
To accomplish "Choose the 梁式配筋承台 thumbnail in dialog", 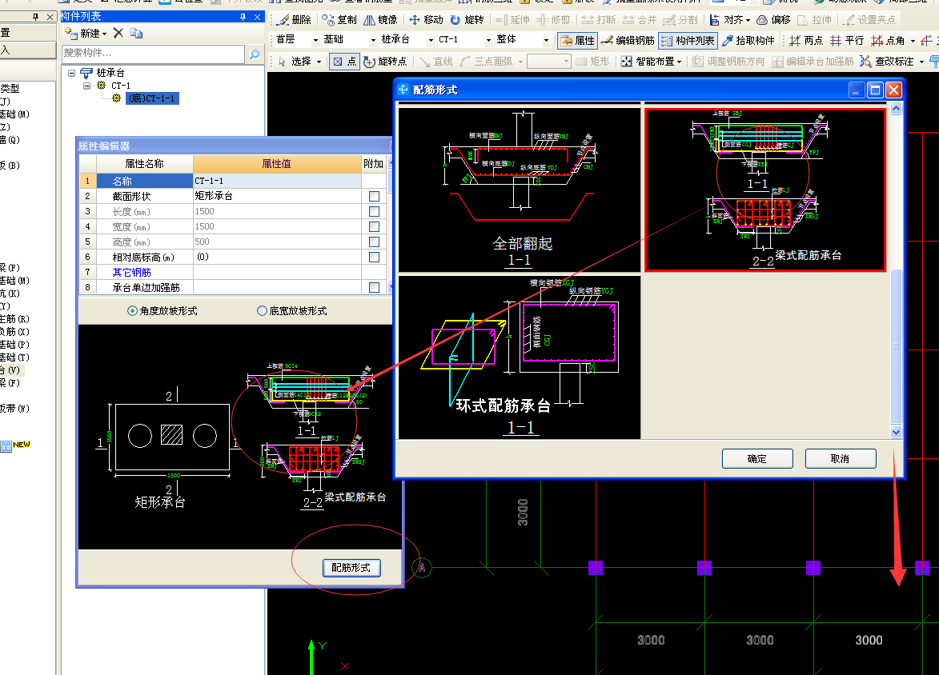I will click(764, 190).
